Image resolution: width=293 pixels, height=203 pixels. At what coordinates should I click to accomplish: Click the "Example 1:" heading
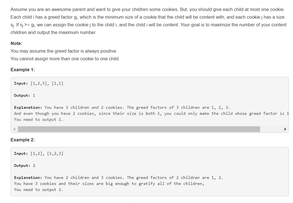(x=22, y=70)
